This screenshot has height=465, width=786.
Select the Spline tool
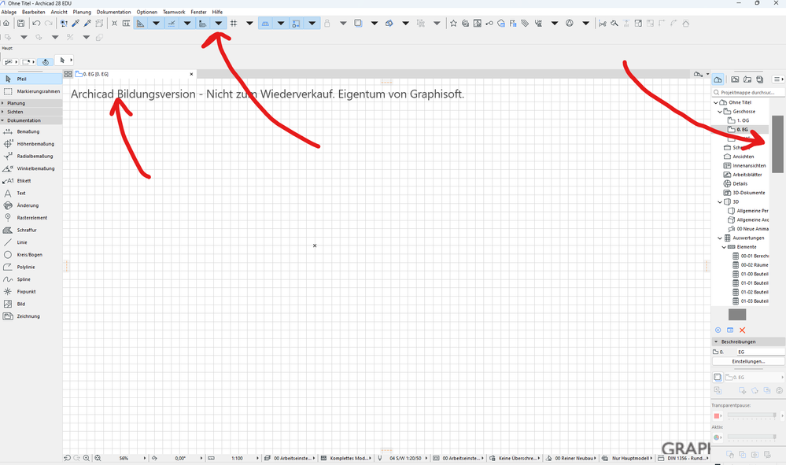(31, 279)
